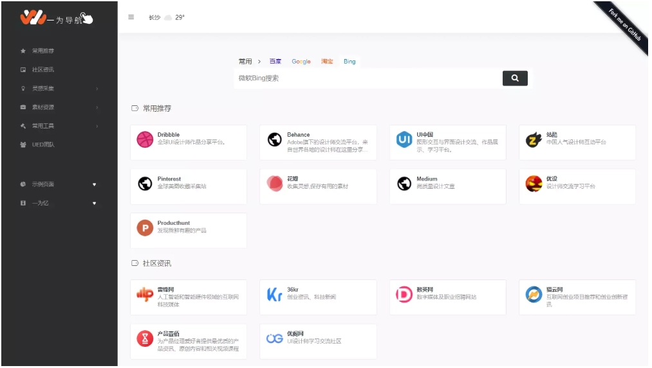This screenshot has width=652, height=368.
Task: Select the Bing search engine tab
Action: pyautogui.click(x=349, y=62)
